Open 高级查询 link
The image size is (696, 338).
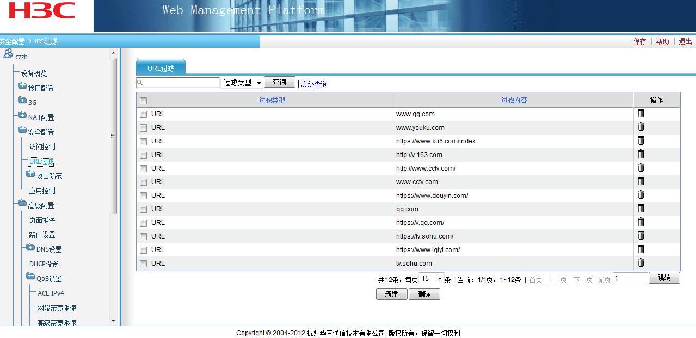314,84
